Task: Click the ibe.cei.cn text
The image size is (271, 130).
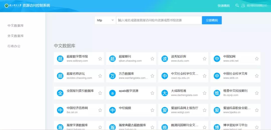Action: (x=72, y=112)
